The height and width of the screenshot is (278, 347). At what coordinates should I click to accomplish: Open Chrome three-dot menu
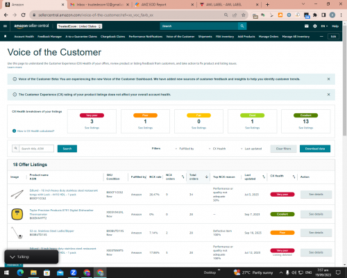[x=341, y=15]
